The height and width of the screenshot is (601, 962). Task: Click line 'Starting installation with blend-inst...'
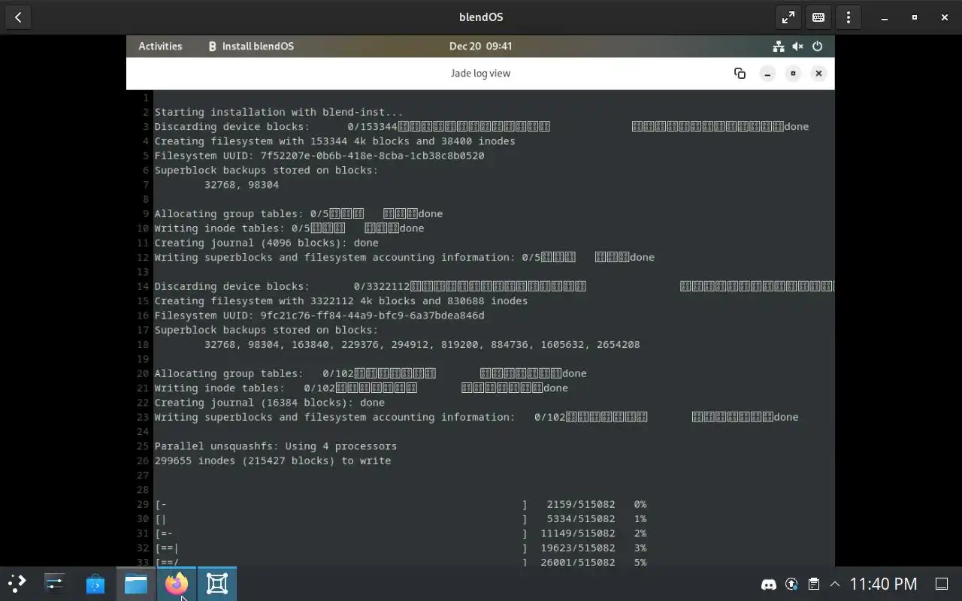(x=279, y=112)
